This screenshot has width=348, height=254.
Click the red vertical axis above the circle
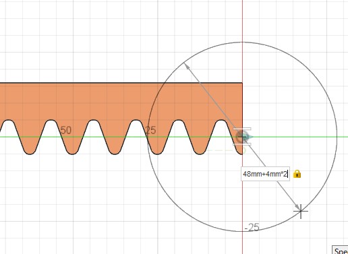242,21
